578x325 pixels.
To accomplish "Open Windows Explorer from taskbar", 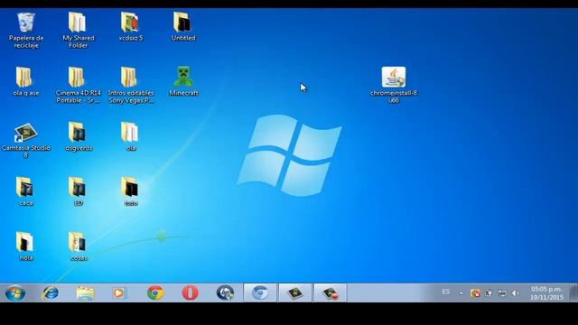I will [x=85, y=293].
